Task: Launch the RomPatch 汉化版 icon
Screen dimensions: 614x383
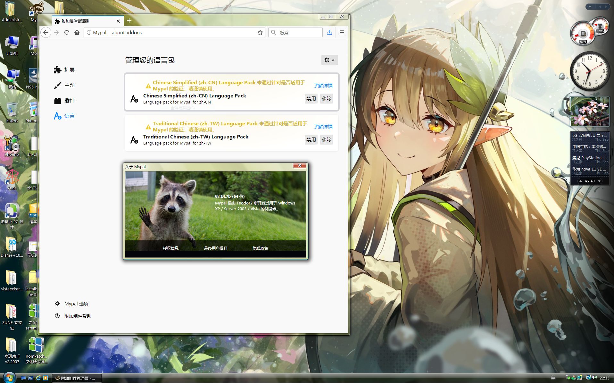Action: click(x=36, y=350)
